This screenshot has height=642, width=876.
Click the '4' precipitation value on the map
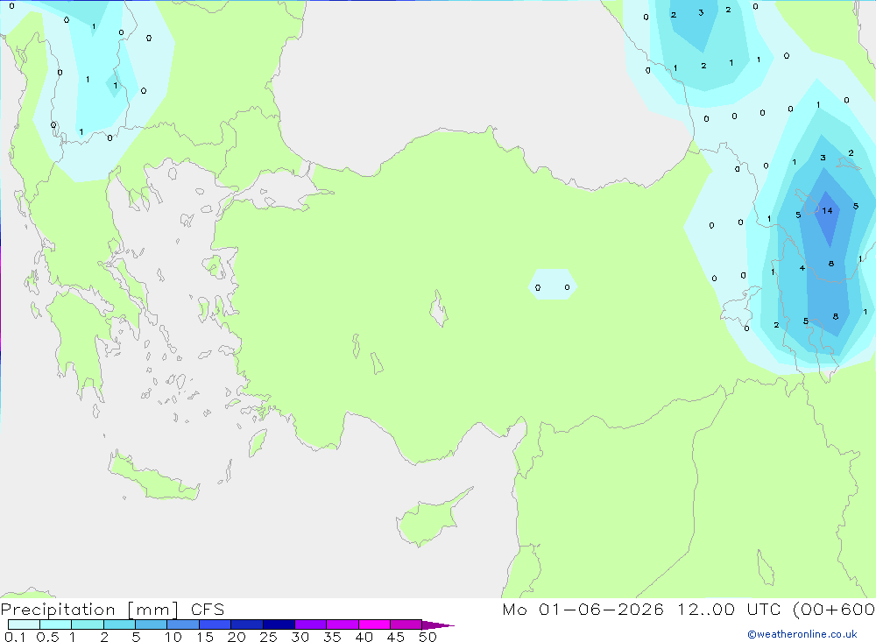coord(802,268)
